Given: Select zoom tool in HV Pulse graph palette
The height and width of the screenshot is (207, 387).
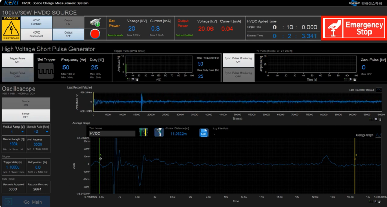Looking at the screenshot, I should (x=351, y=79).
